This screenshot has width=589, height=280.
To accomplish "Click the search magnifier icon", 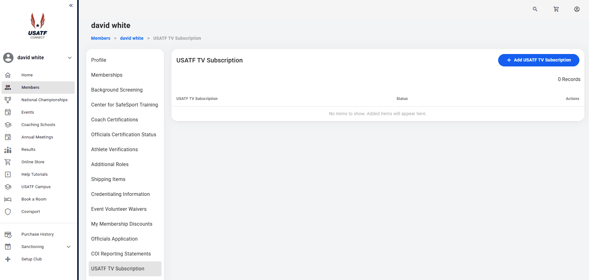I will pos(535,9).
